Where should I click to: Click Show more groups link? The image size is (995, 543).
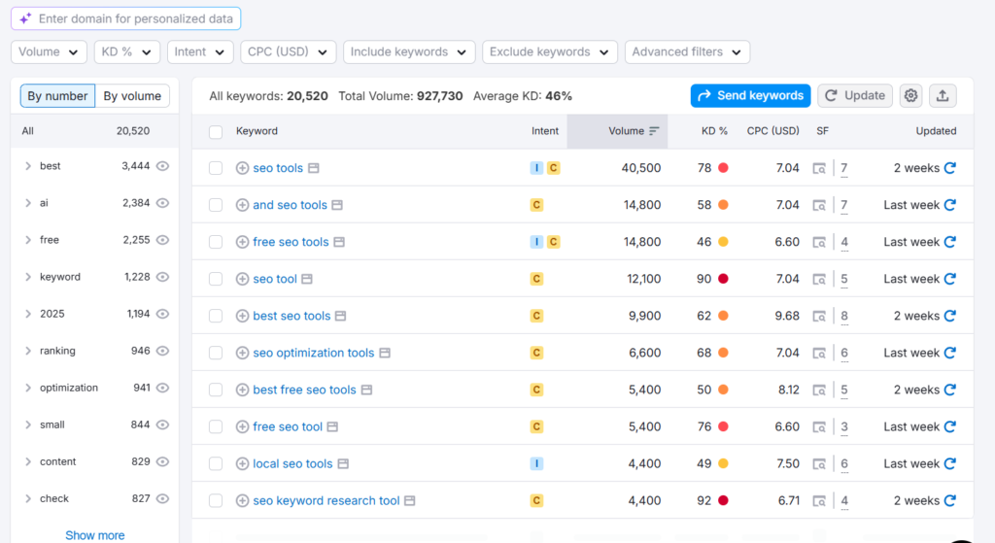94,535
